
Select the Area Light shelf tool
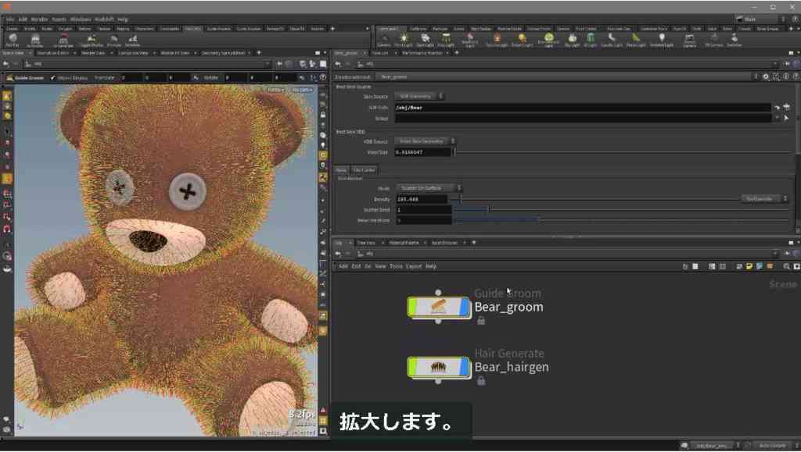tap(445, 40)
